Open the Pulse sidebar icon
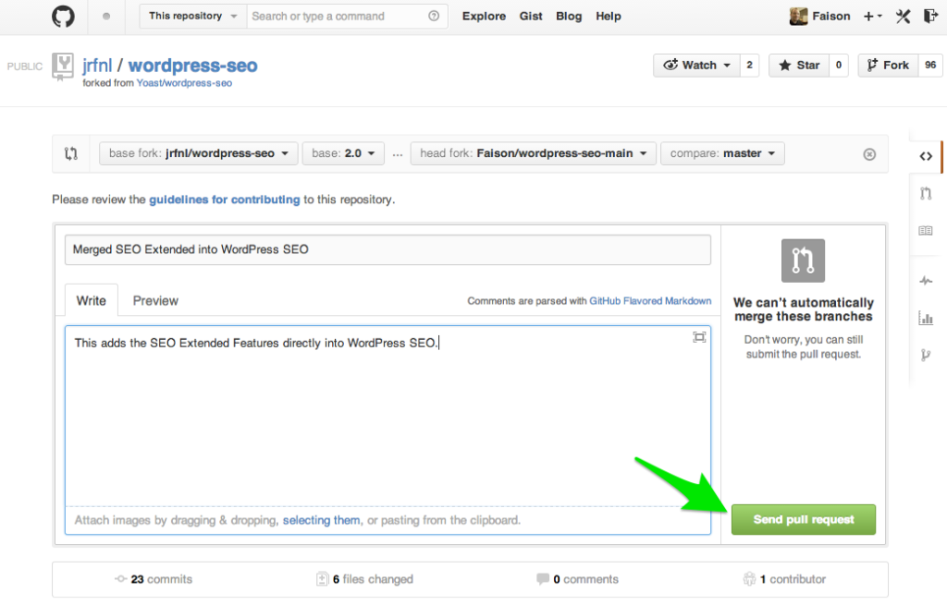The height and width of the screenshot is (605, 947). (926, 281)
